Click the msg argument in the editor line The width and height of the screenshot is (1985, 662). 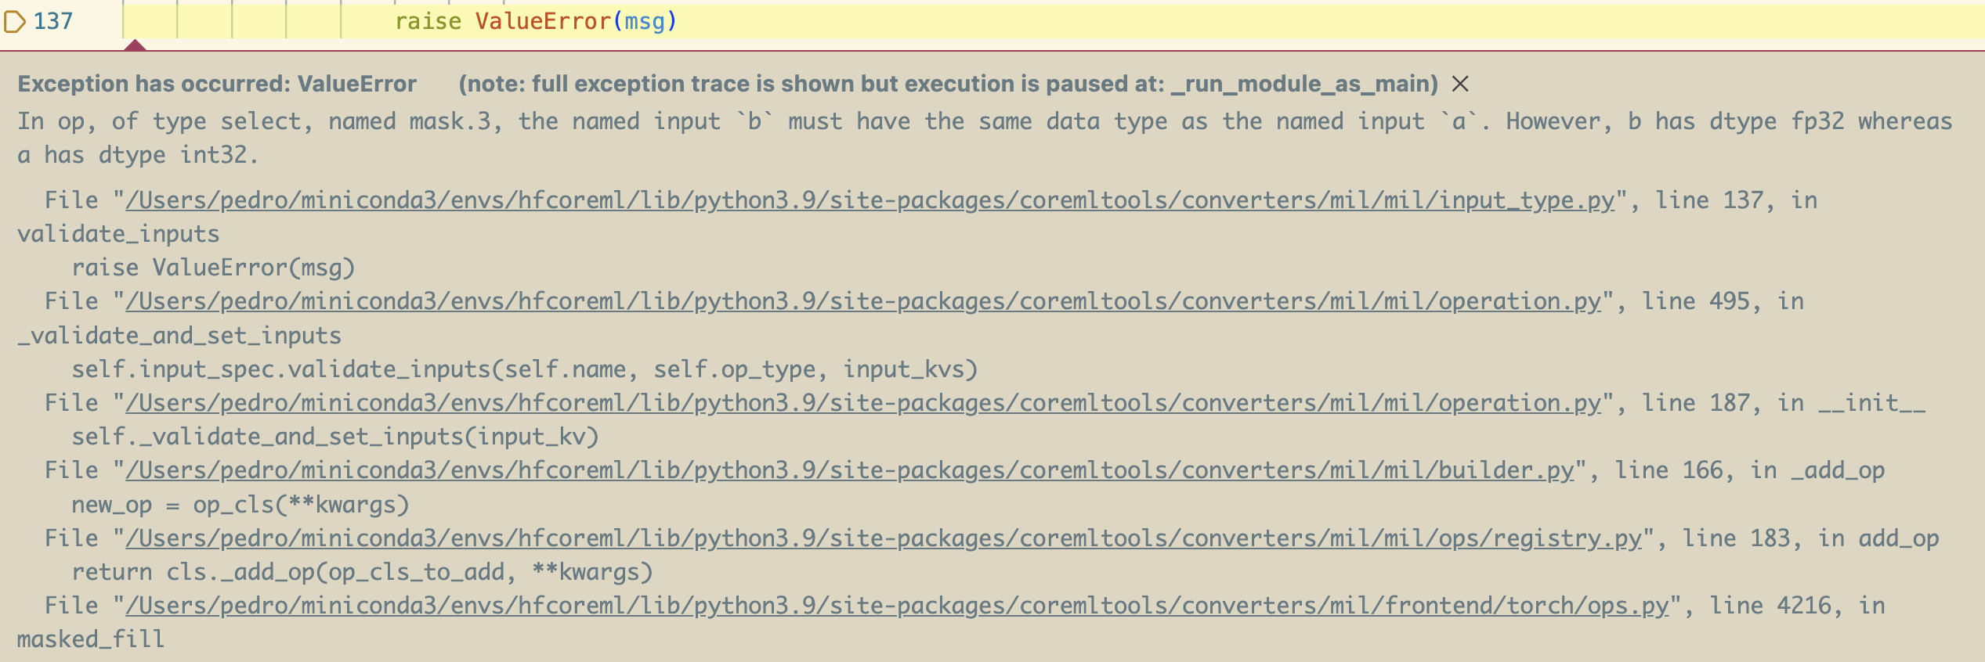tap(644, 21)
